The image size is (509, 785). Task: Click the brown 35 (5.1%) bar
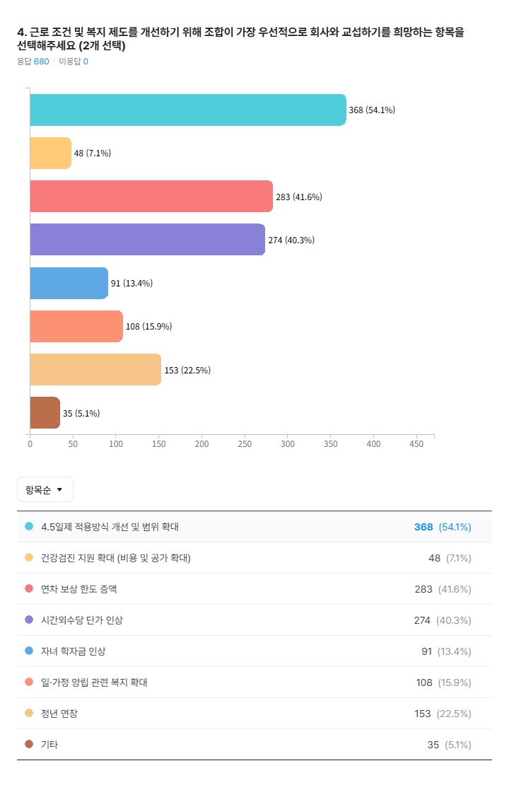[x=45, y=413]
